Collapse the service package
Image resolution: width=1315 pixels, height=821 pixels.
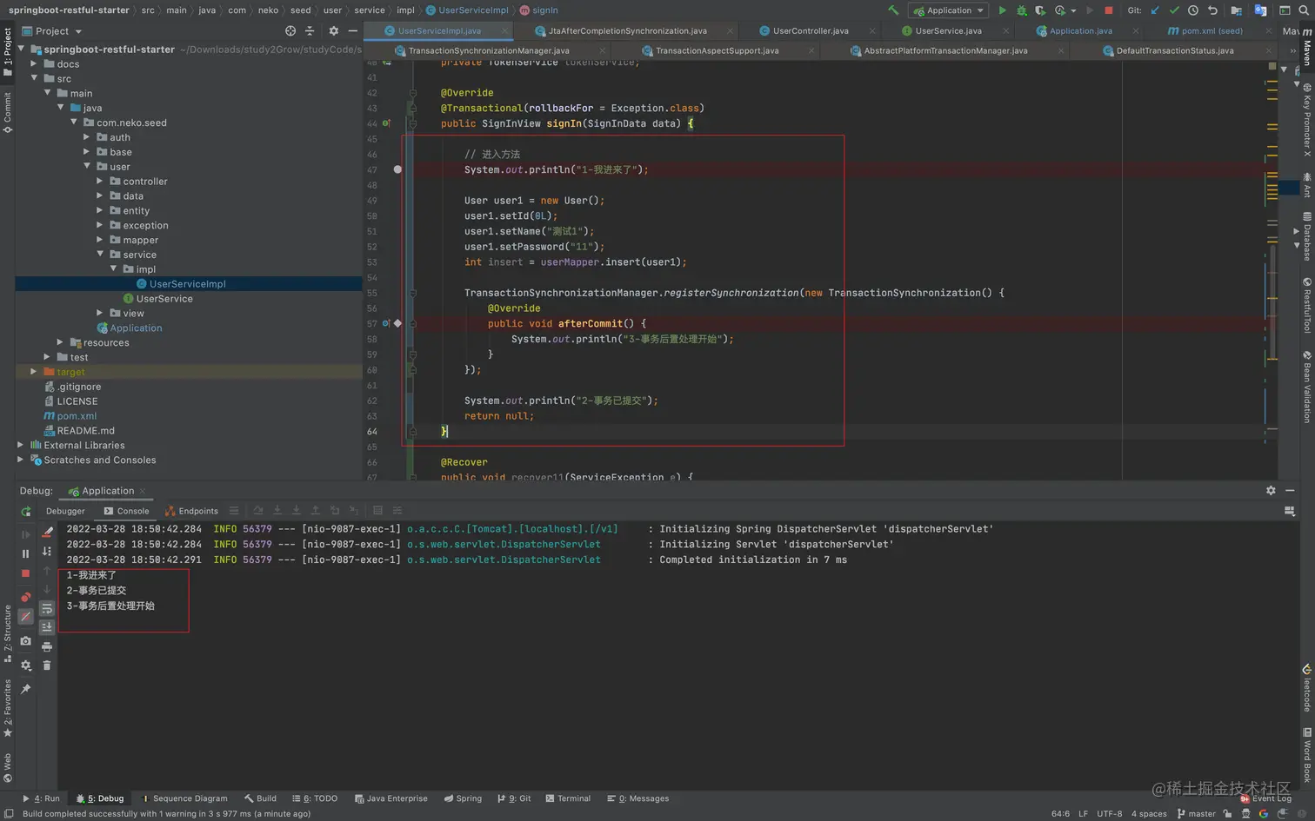tap(99, 255)
